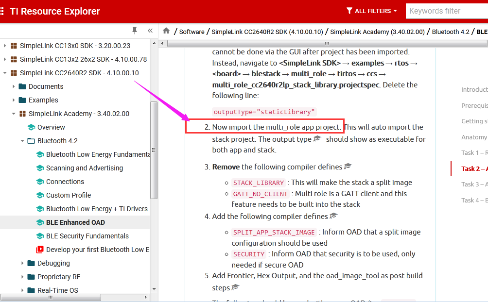Expand the Real-Time OS folder arrow
The image size is (488, 302).
(22, 290)
